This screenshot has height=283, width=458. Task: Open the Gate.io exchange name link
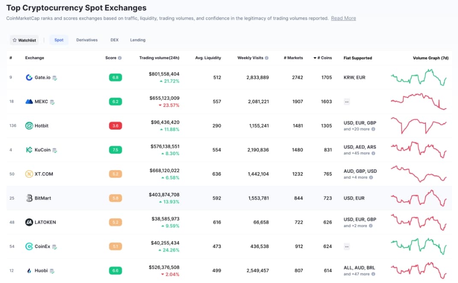42,77
